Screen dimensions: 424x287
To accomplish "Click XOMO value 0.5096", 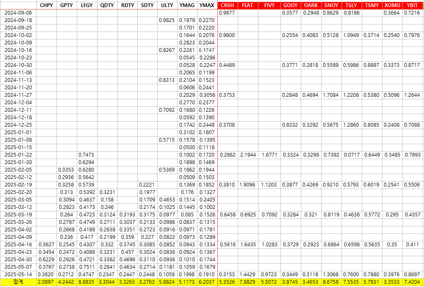I will pos(392,95).
